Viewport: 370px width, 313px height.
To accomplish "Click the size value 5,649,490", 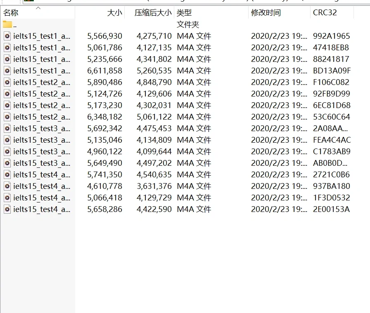I will (105, 163).
